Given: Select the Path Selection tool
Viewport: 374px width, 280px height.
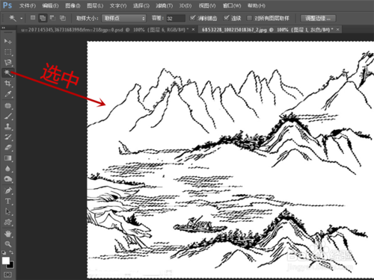Looking at the screenshot, I should coord(7,211).
